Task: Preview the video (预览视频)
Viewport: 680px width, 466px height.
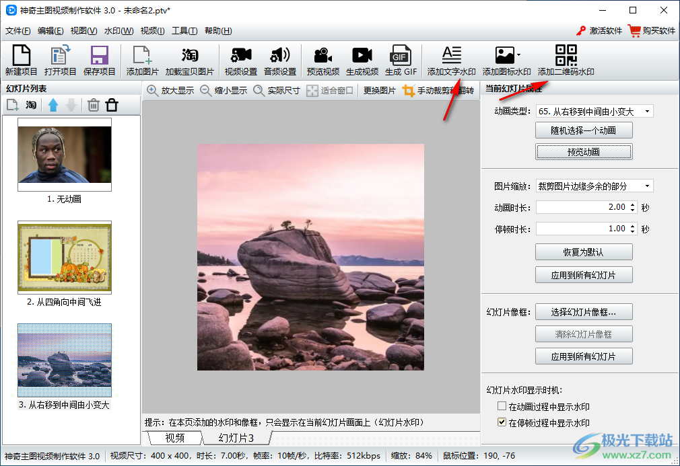Action: coord(322,61)
